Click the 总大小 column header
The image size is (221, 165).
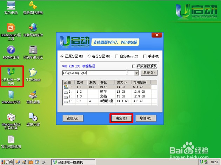(123, 82)
